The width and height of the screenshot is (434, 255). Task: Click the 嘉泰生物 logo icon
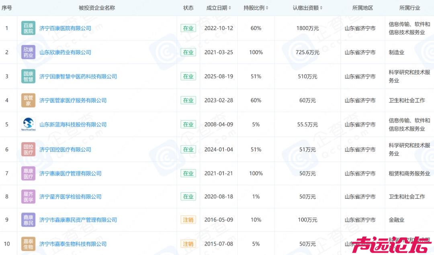(x=28, y=243)
